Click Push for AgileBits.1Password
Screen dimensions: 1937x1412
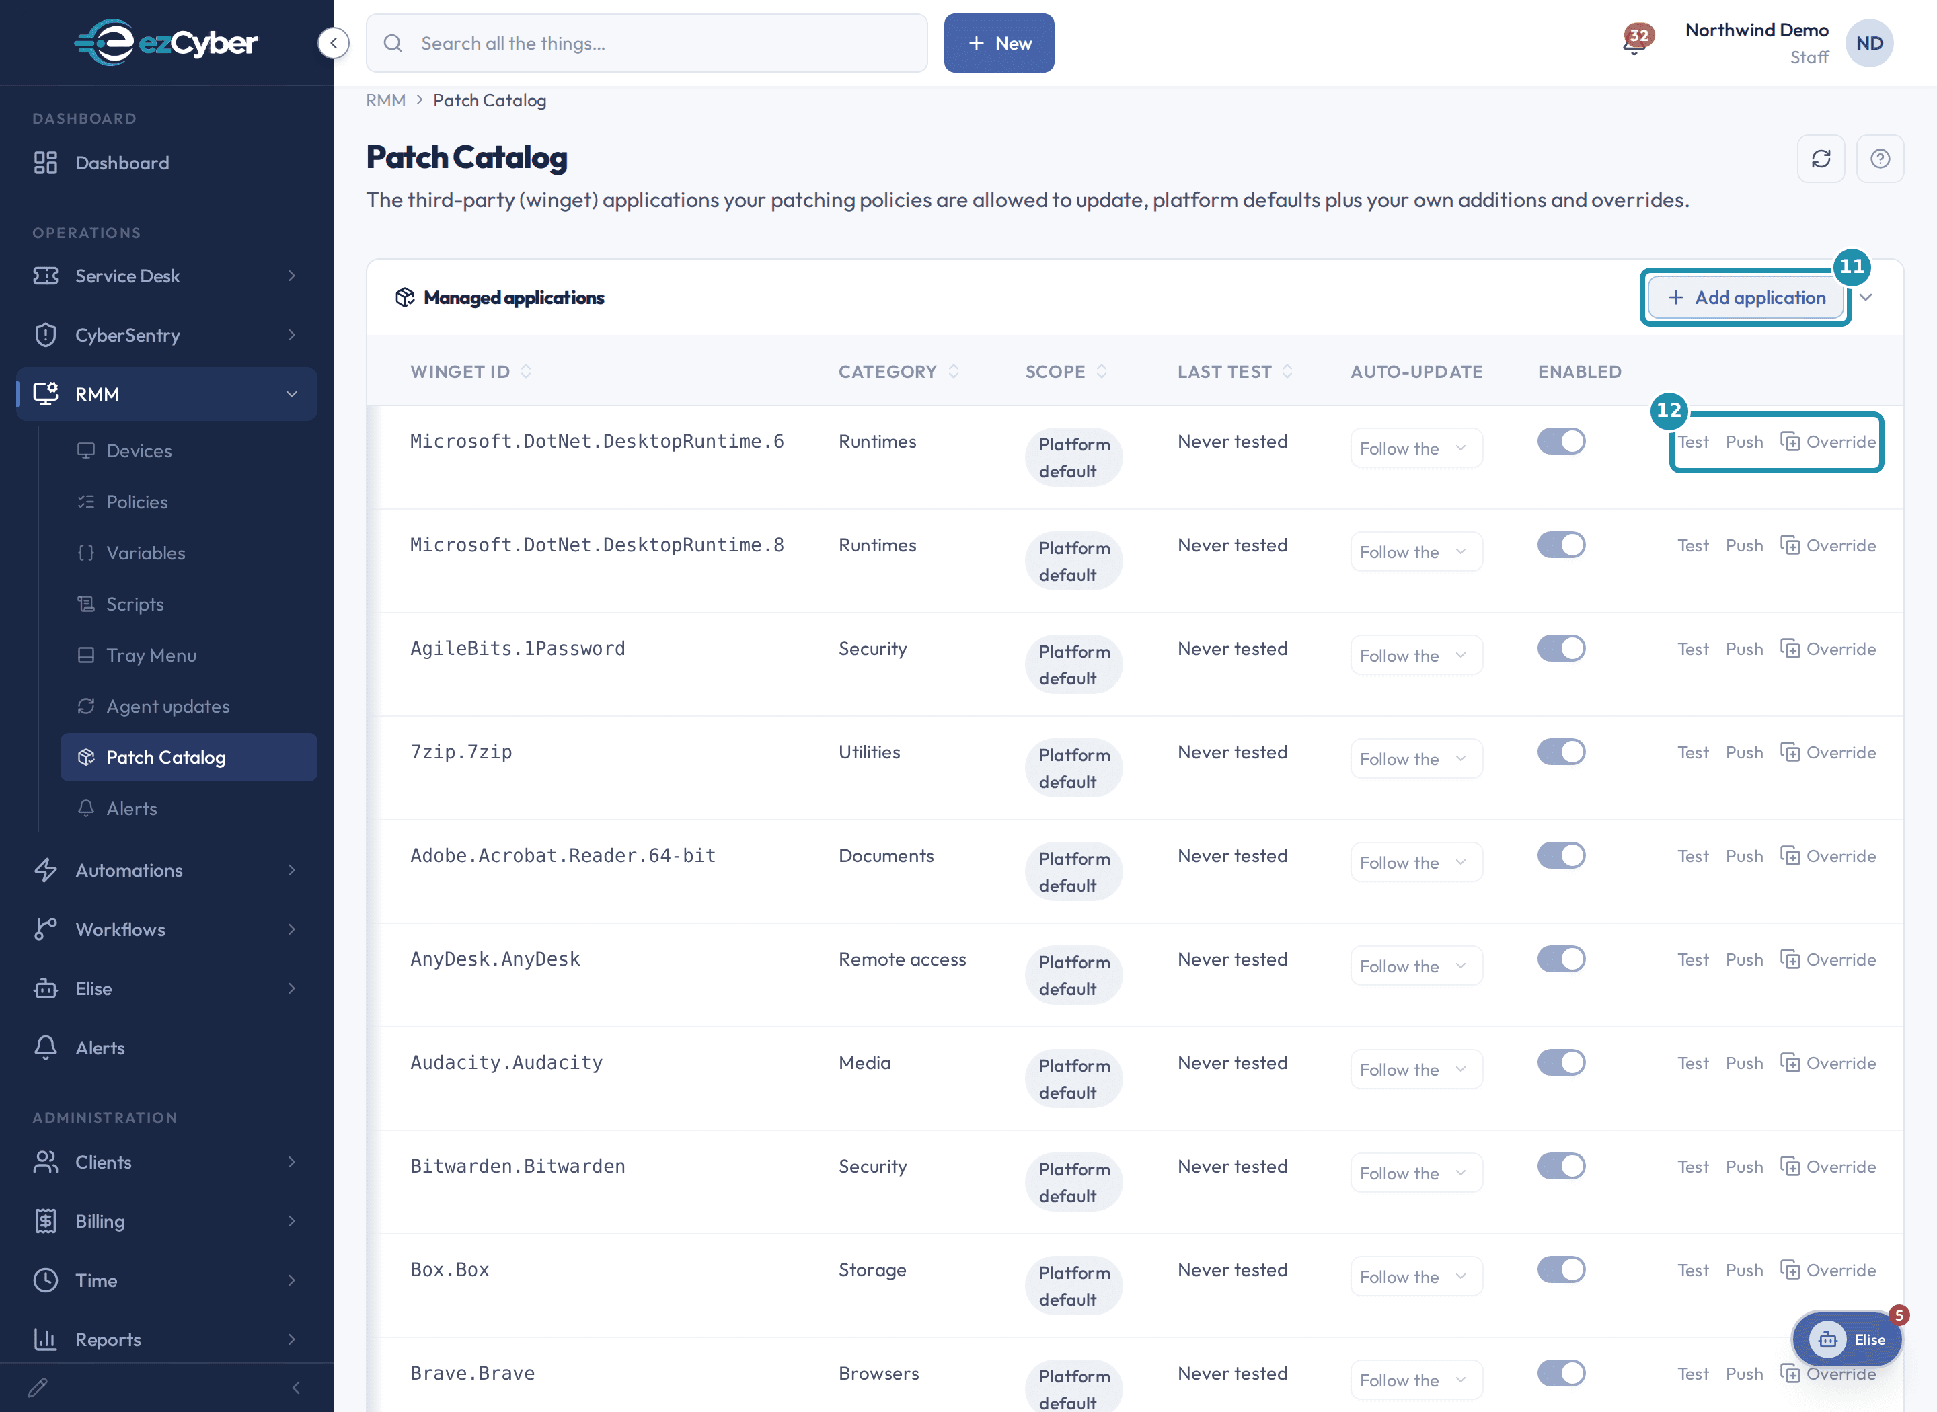coord(1744,648)
